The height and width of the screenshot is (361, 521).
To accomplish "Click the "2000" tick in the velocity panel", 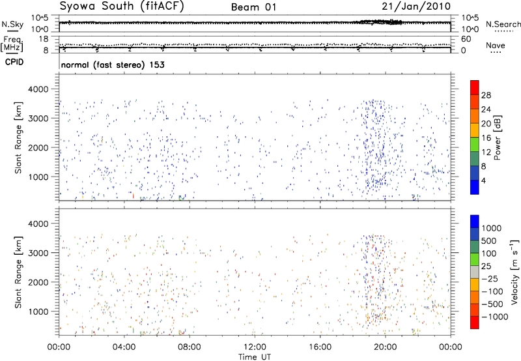I will pos(38,282).
